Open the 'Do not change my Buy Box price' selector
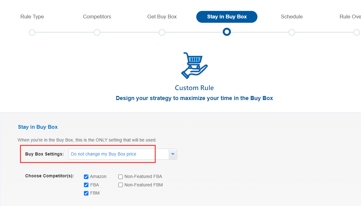Viewport: 361px width, 206px height. coord(112,154)
